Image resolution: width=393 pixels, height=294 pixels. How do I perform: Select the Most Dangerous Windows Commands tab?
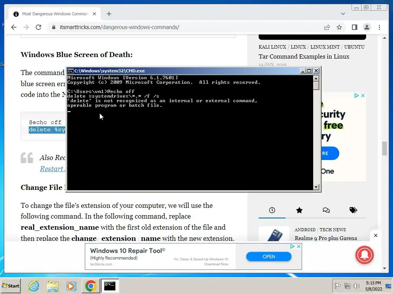[x=54, y=14]
